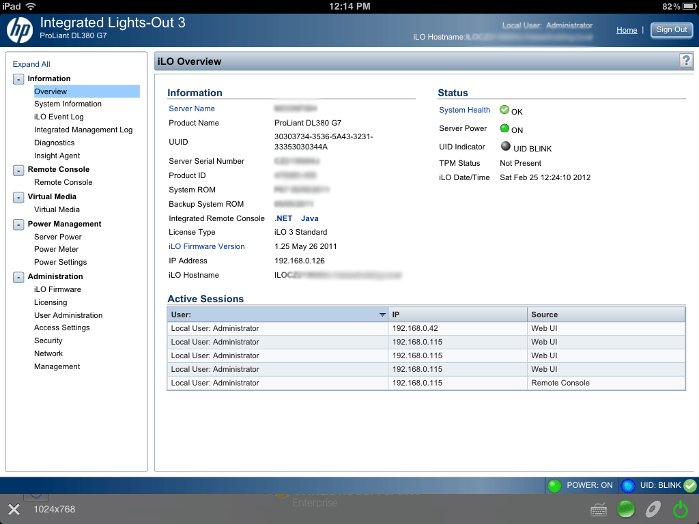Screen dimensions: 699x524
Task: Open the iLO Event Log
Action: pyautogui.click(x=59, y=117)
